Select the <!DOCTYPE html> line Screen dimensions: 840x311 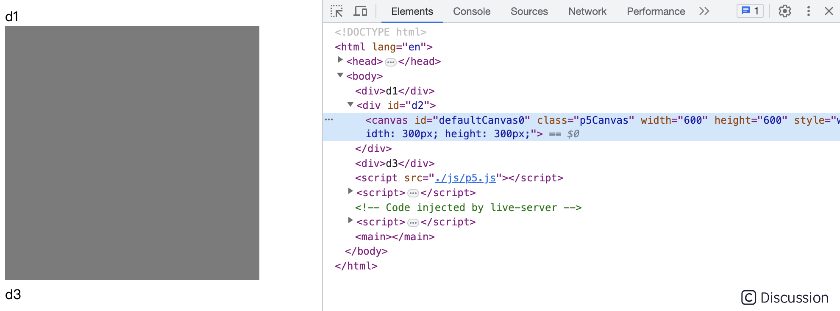click(381, 32)
